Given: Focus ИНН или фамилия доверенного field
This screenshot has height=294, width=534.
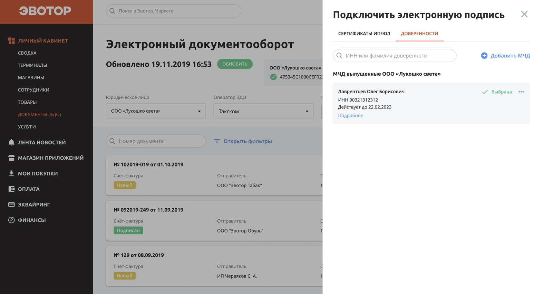Looking at the screenshot, I should pyautogui.click(x=395, y=56).
